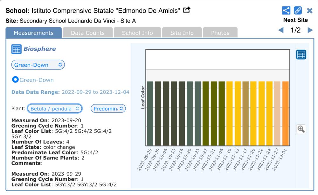Expand the Betula / pendula plant dropdown
Viewport: 318px width, 195px height.
click(x=55, y=108)
